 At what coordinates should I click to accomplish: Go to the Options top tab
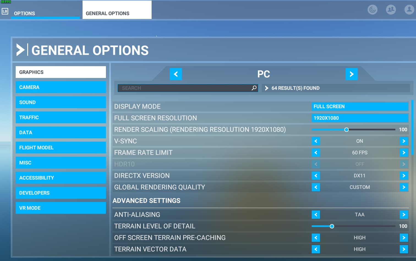pyautogui.click(x=24, y=13)
